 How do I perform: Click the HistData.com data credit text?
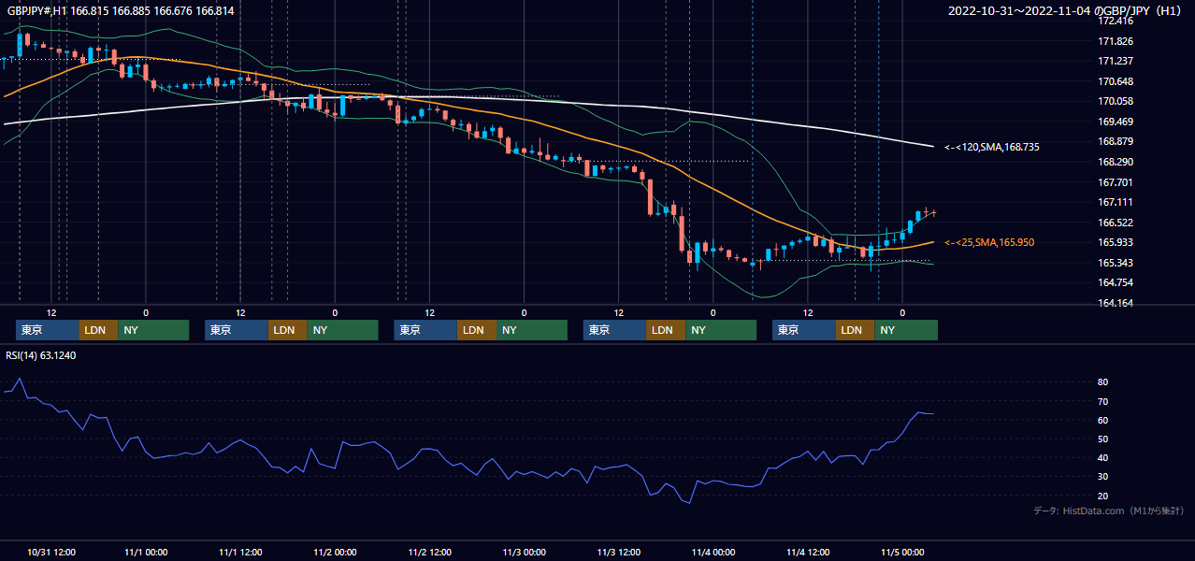1109,511
